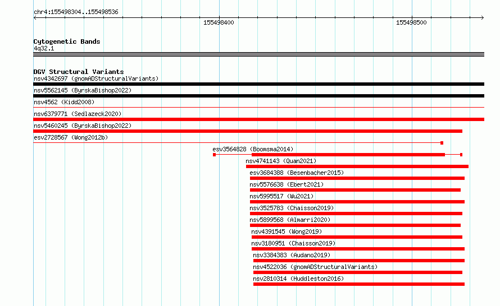Click the nsv3180951 (Chaisson2019) label
This screenshot has height=306, width=500.
click(x=293, y=243)
